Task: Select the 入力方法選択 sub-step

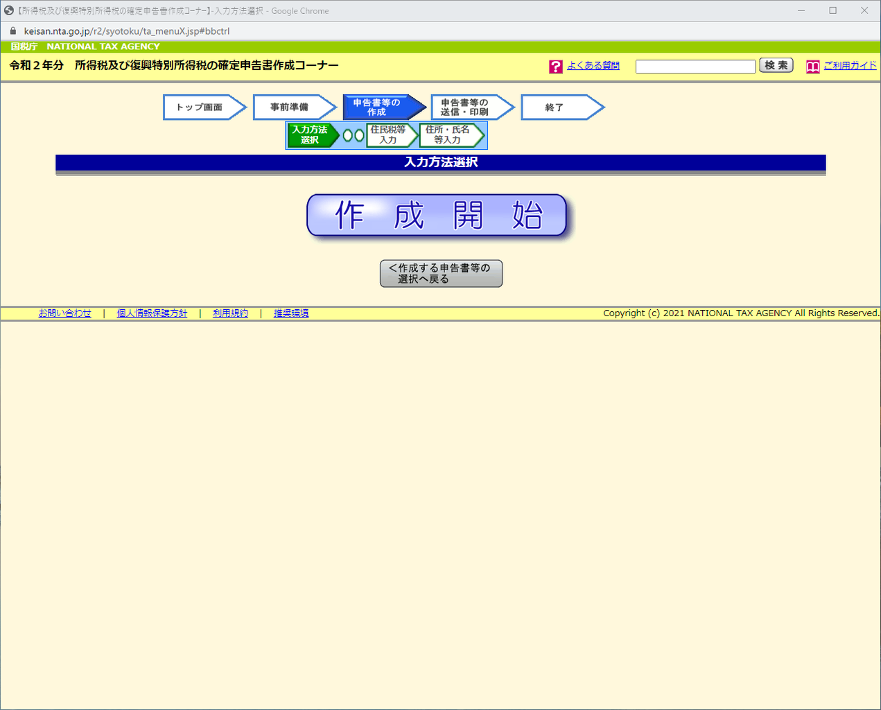Action: [x=313, y=135]
